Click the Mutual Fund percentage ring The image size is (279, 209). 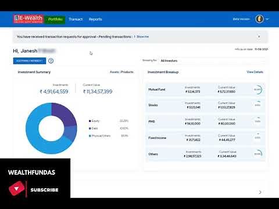pos(257,89)
